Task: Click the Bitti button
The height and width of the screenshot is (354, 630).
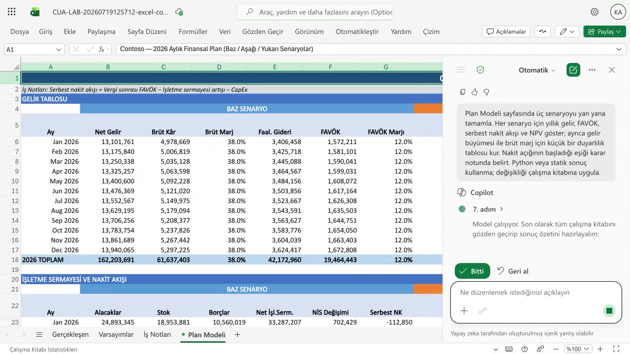Action: tap(472, 271)
